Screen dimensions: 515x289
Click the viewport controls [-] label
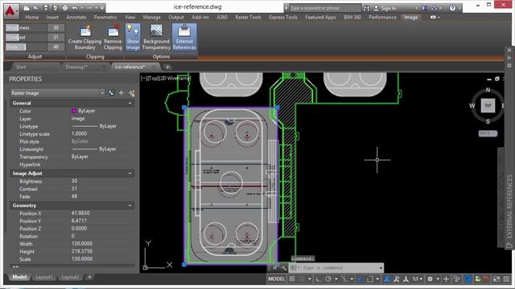[x=143, y=79]
